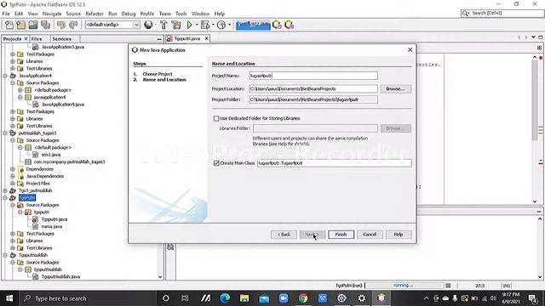Toggle the Create Main Class checkbox

[x=216, y=163]
